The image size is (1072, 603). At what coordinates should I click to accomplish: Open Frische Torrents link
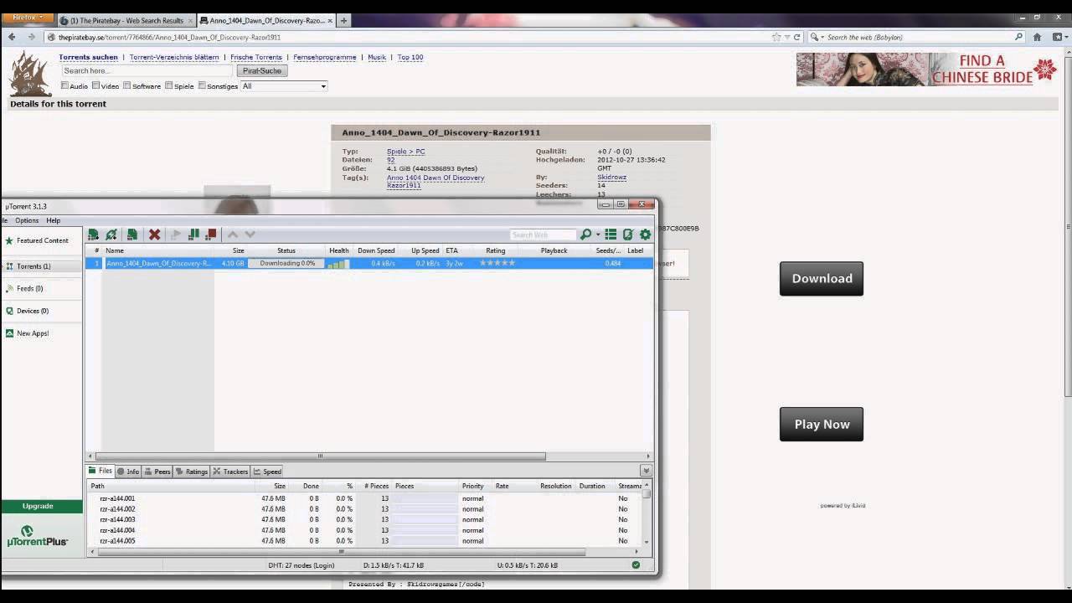(255, 57)
